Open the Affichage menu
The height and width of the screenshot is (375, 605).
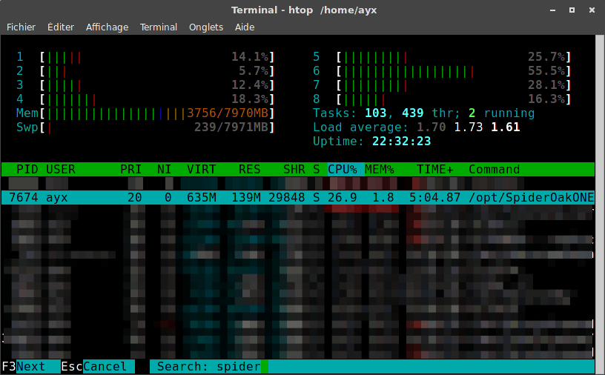pos(107,27)
